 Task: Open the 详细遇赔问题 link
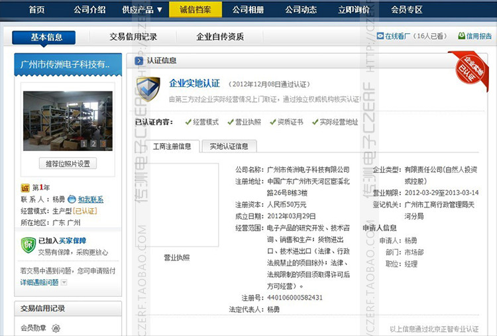tap(39, 282)
